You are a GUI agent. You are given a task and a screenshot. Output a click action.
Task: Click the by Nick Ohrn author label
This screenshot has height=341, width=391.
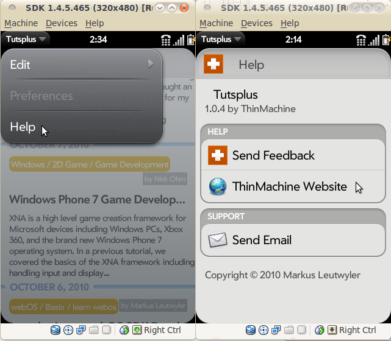(x=165, y=178)
